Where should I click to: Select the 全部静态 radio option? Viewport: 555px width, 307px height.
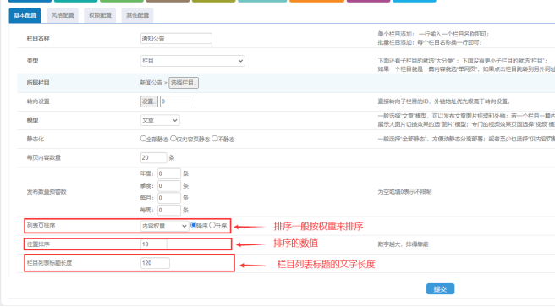[143, 139]
